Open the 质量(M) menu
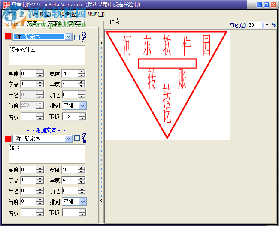The height and width of the screenshot is (226, 279). pos(69,14)
